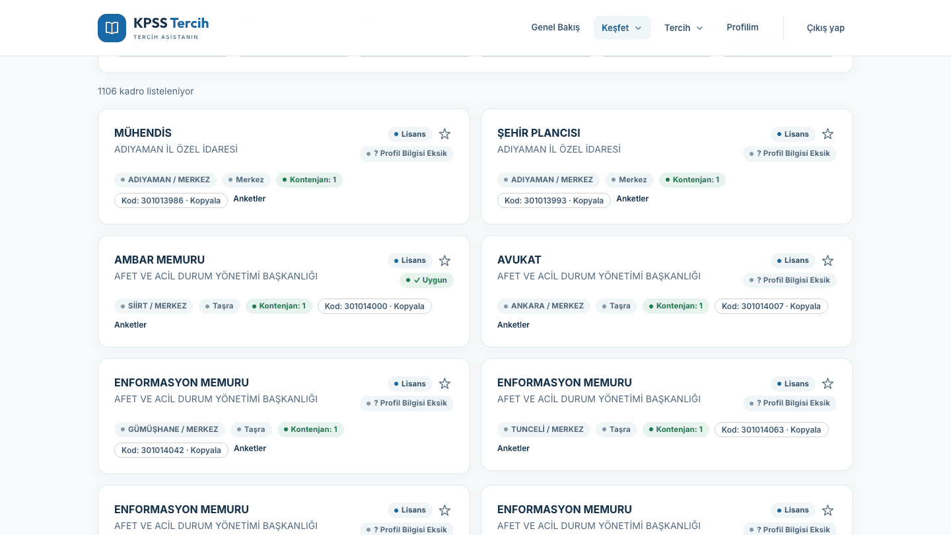The image size is (951, 535).
Task: Click the TUNCELİ / MERKEZ tag
Action: click(544, 429)
